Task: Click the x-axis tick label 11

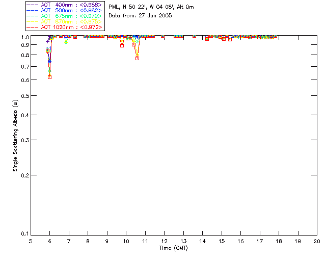Action: [145, 241]
